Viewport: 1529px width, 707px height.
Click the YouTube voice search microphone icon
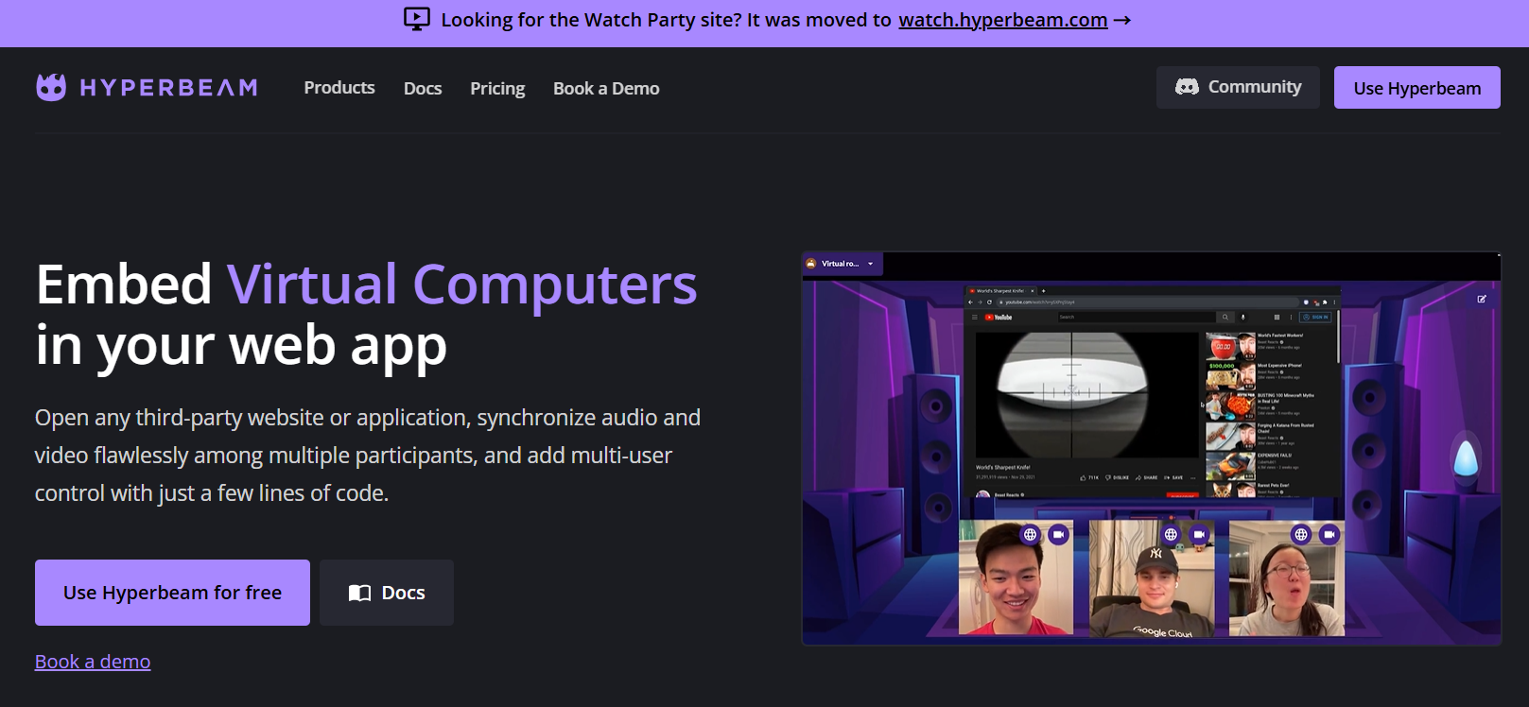pyautogui.click(x=1242, y=318)
